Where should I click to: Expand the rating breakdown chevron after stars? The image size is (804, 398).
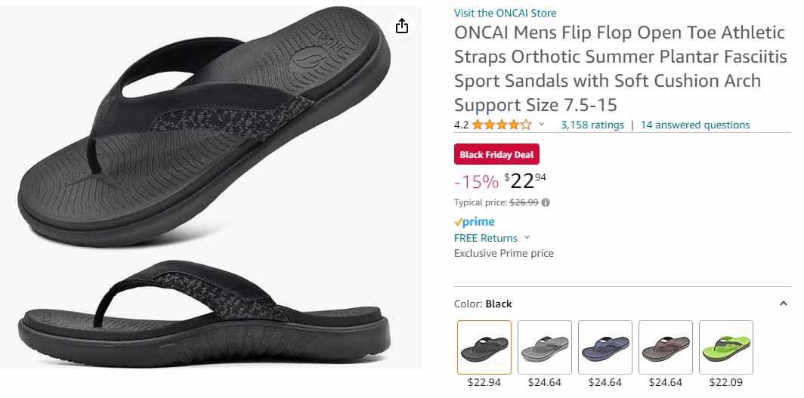(x=541, y=125)
